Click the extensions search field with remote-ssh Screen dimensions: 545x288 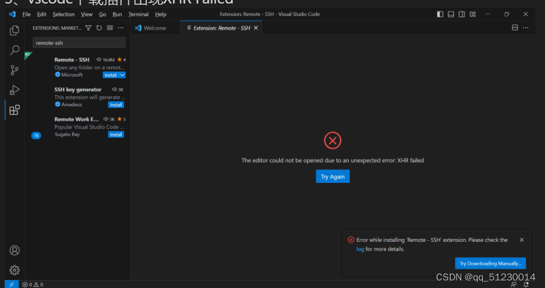[79, 43]
